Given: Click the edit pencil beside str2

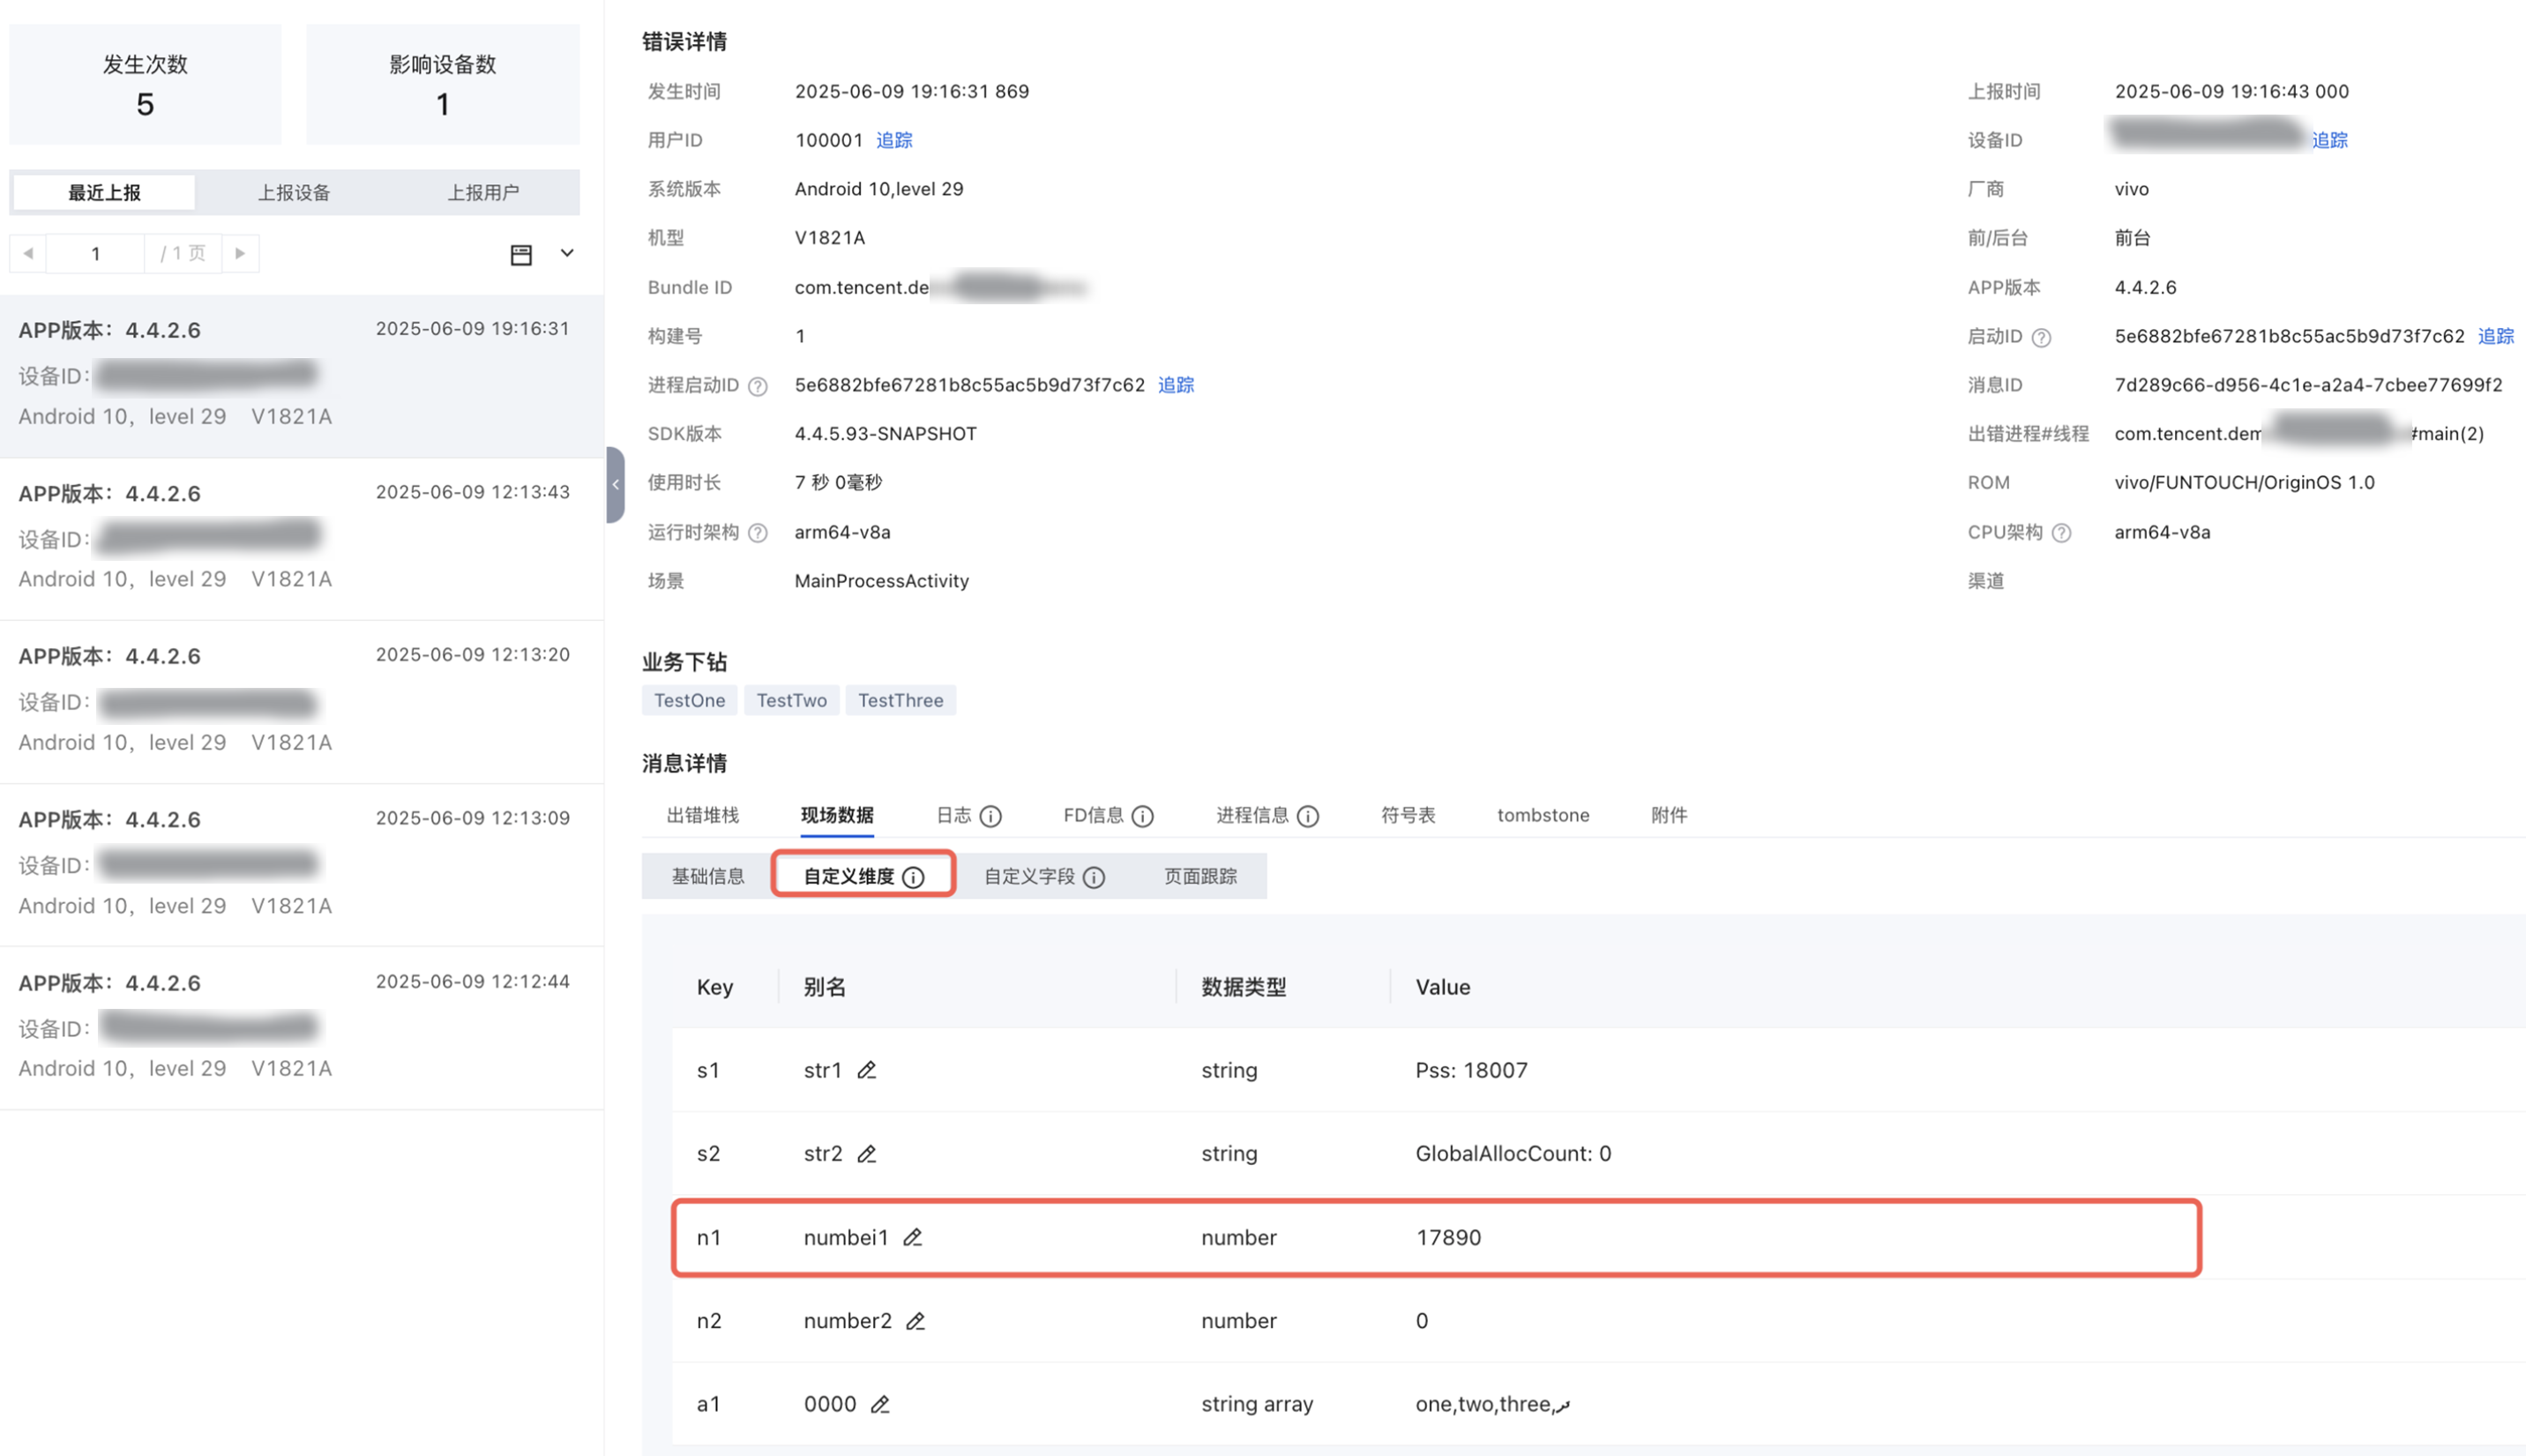Looking at the screenshot, I should click(x=866, y=1153).
